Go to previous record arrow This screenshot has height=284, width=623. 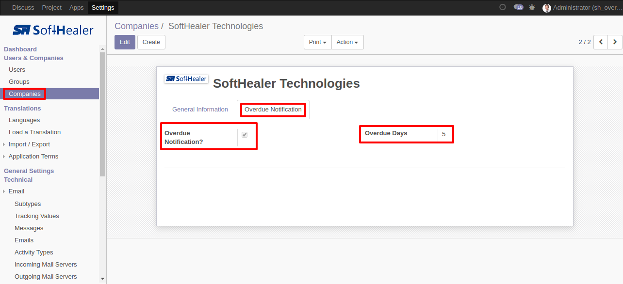coord(601,42)
